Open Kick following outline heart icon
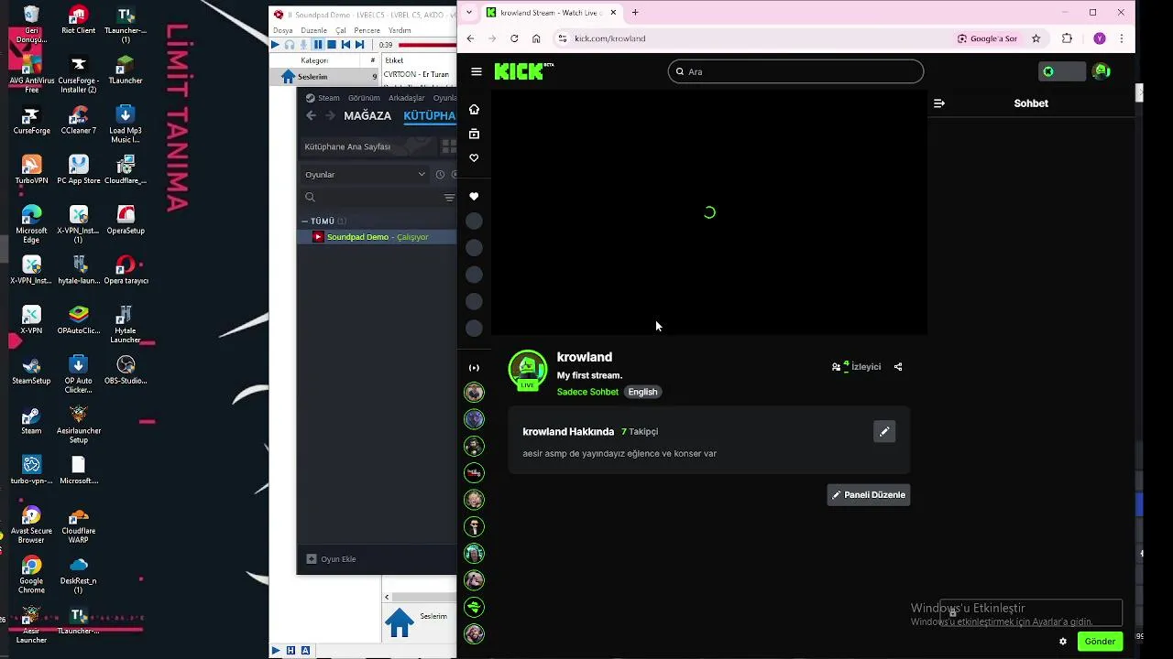The width and height of the screenshot is (1173, 659). coord(474,158)
